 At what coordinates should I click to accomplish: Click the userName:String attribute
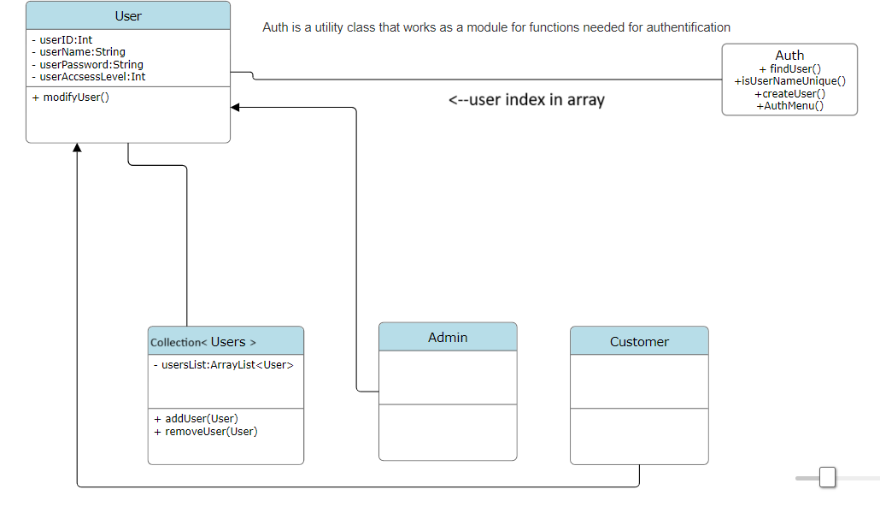click(x=79, y=51)
